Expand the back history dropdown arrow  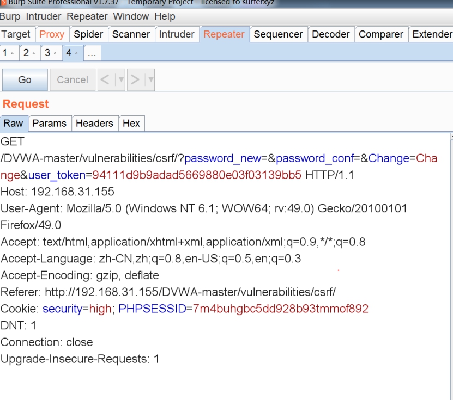click(121, 80)
